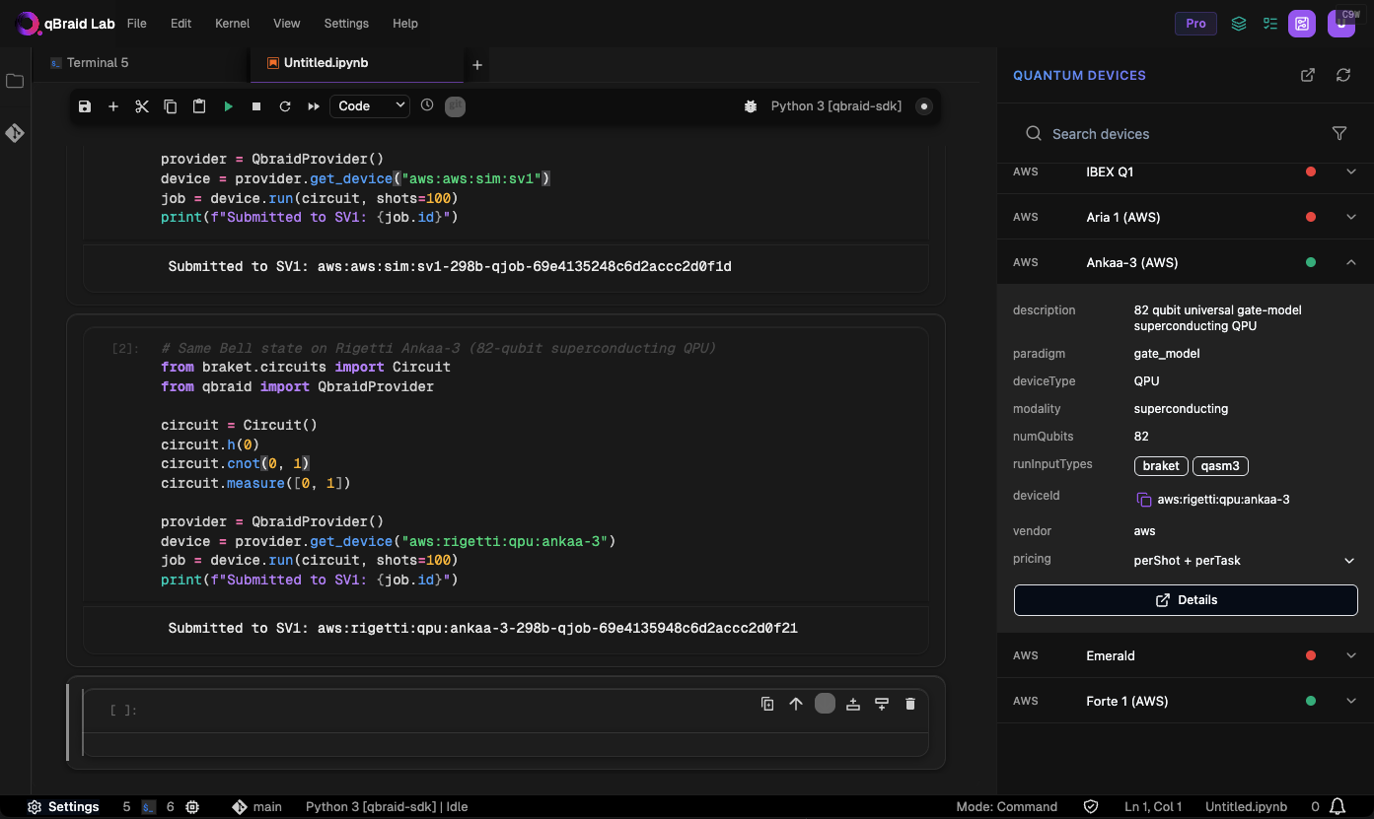Insert a cell above the empty cell
The width and height of the screenshot is (1374, 819).
click(x=853, y=704)
